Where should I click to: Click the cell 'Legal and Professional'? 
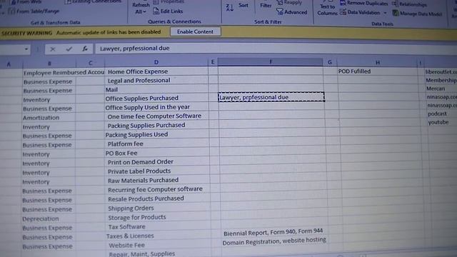pos(139,81)
